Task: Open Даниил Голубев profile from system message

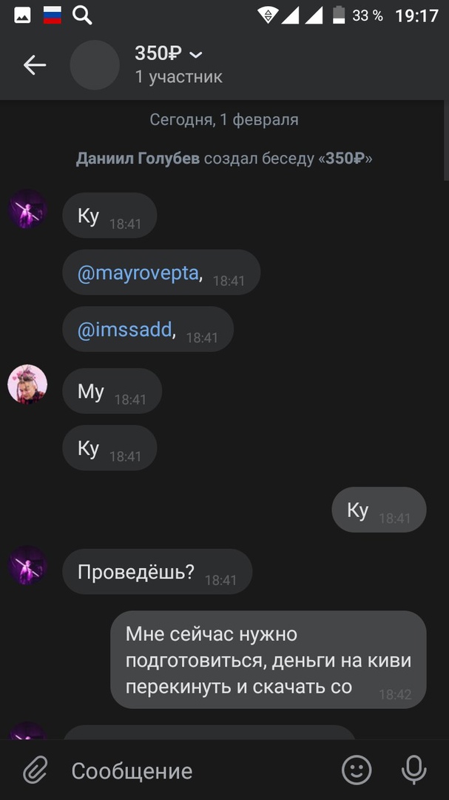Action: point(138,159)
